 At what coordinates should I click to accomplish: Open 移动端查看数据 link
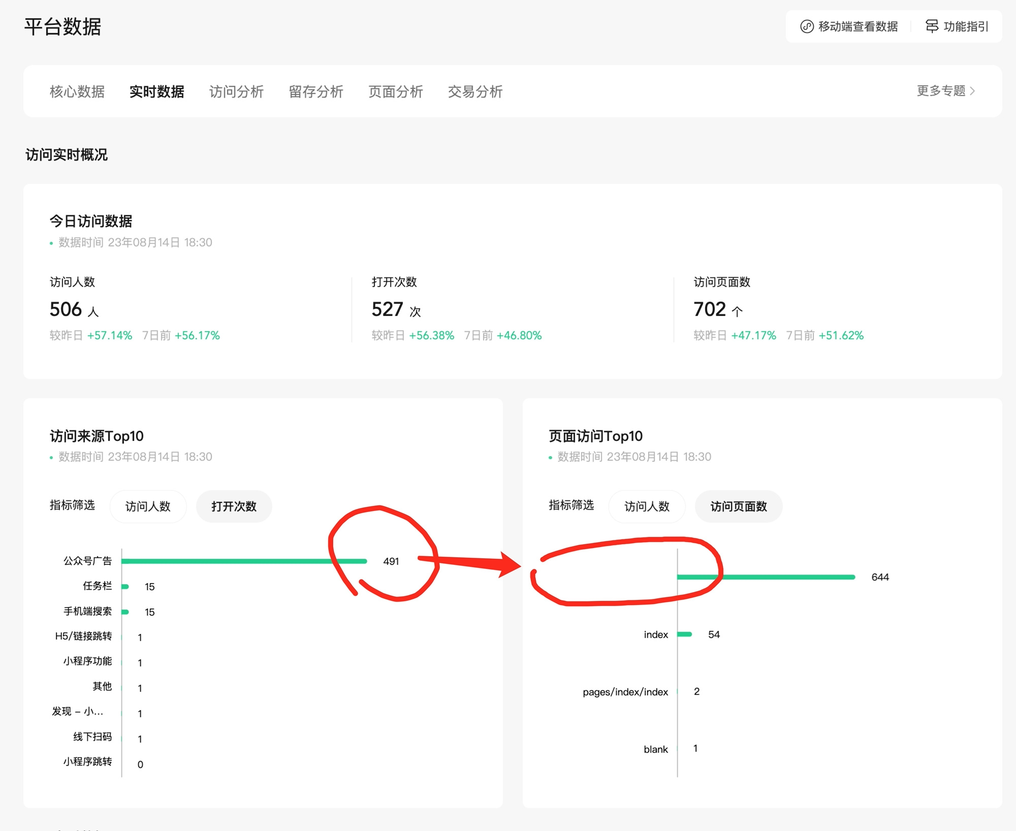pos(858,26)
